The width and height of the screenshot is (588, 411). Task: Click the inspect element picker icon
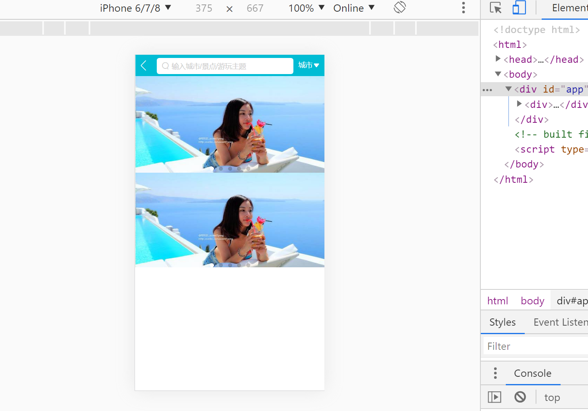(x=496, y=8)
